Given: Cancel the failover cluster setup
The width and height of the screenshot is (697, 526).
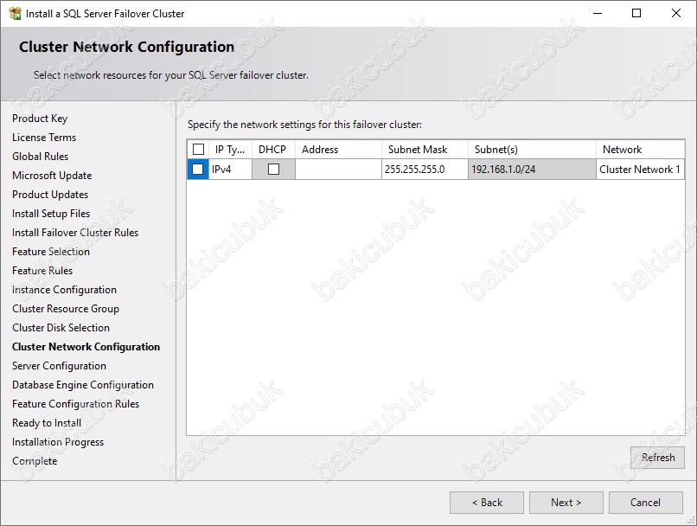Looking at the screenshot, I should click(x=645, y=503).
